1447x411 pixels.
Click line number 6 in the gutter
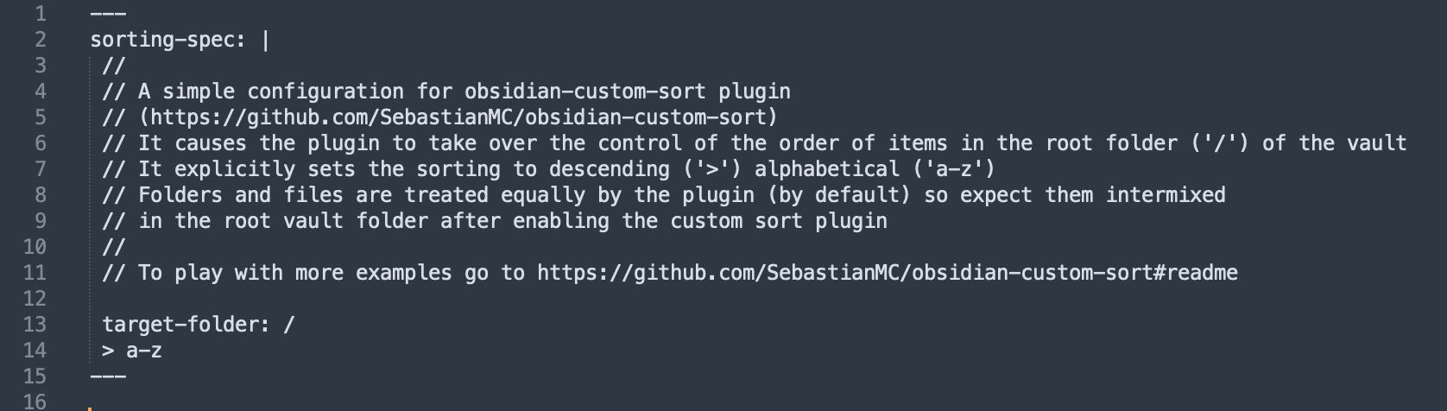(40, 143)
